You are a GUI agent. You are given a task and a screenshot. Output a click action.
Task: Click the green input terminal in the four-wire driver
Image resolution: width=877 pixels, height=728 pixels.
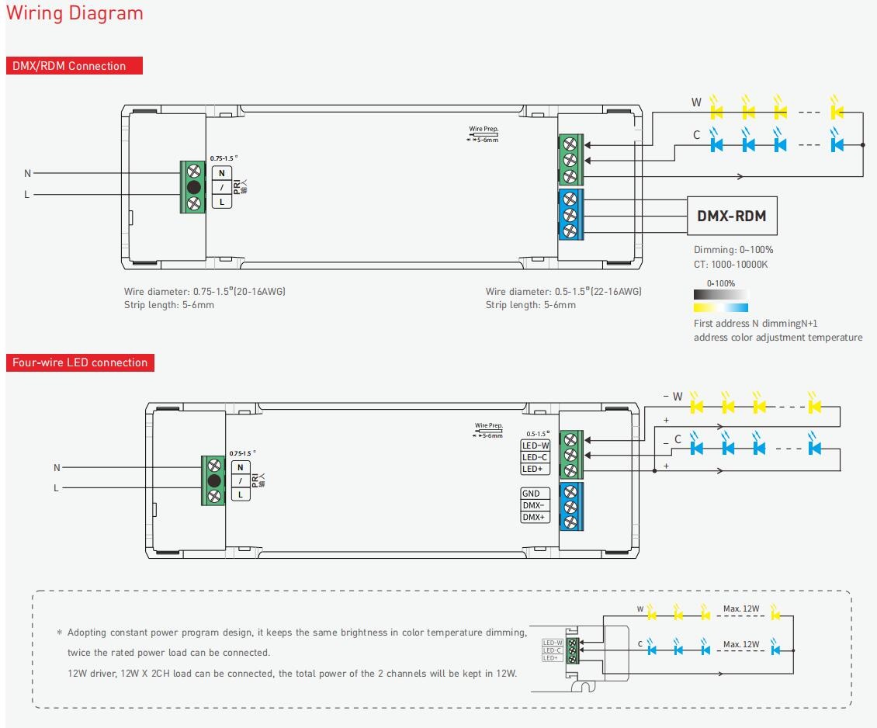click(x=214, y=480)
